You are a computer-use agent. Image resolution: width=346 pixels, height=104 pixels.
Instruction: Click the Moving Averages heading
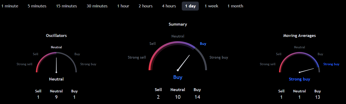(299, 35)
